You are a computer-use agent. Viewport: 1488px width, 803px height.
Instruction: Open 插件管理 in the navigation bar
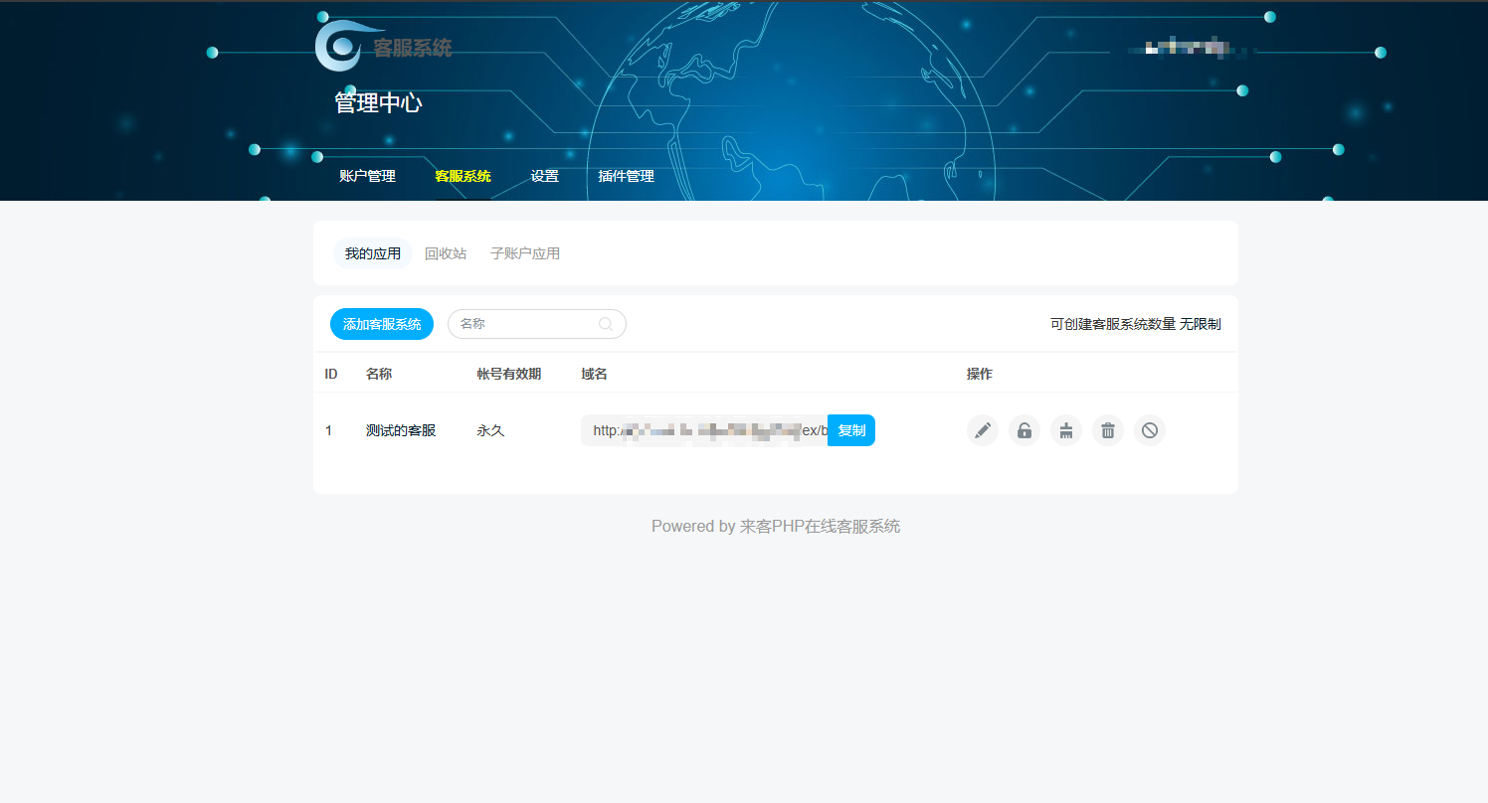point(626,176)
